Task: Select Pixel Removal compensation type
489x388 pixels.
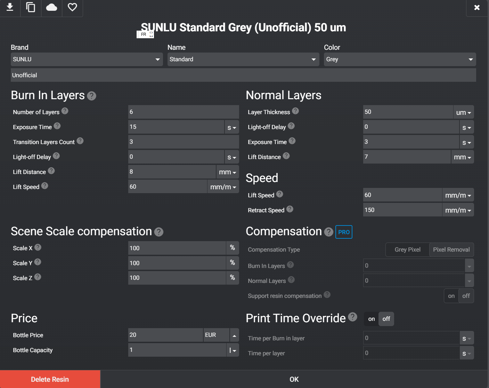Action: coord(451,250)
